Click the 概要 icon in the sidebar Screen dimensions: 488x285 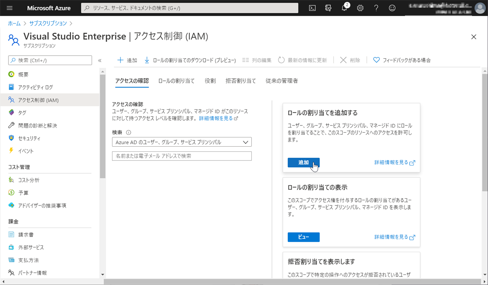(x=11, y=74)
